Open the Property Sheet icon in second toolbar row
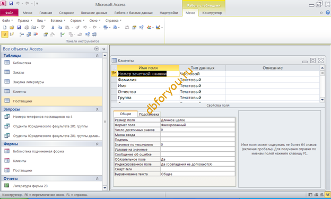The width and height of the screenshot is (331, 199). pyautogui.click(x=46, y=34)
